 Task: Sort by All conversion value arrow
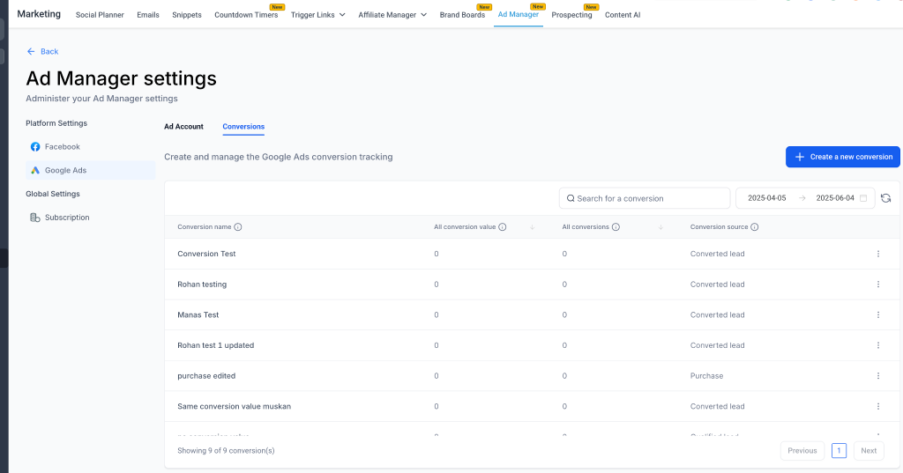pos(532,226)
